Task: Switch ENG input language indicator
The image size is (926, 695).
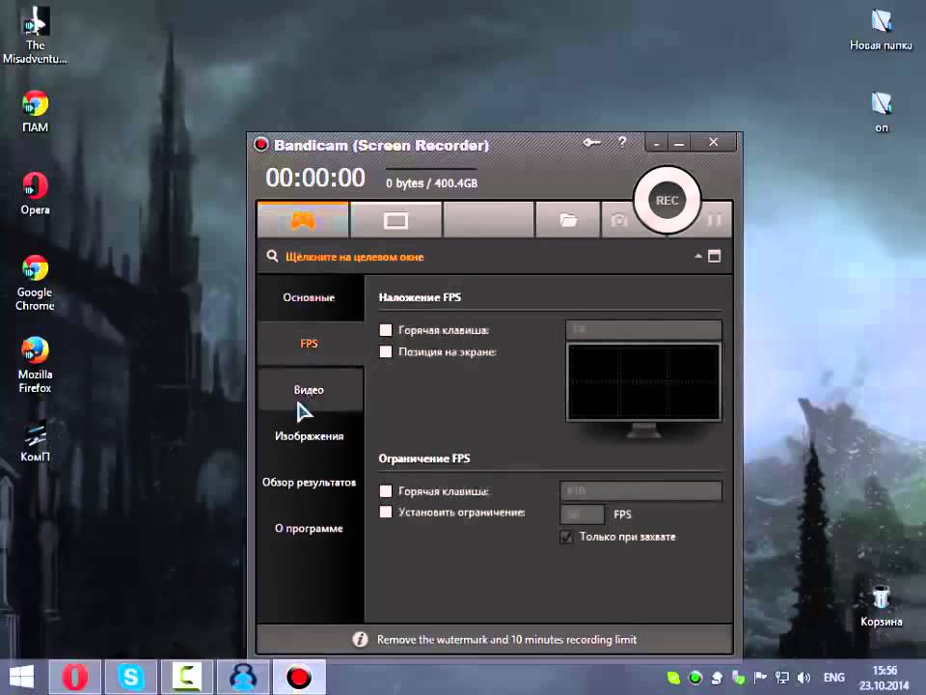Action: pyautogui.click(x=833, y=678)
